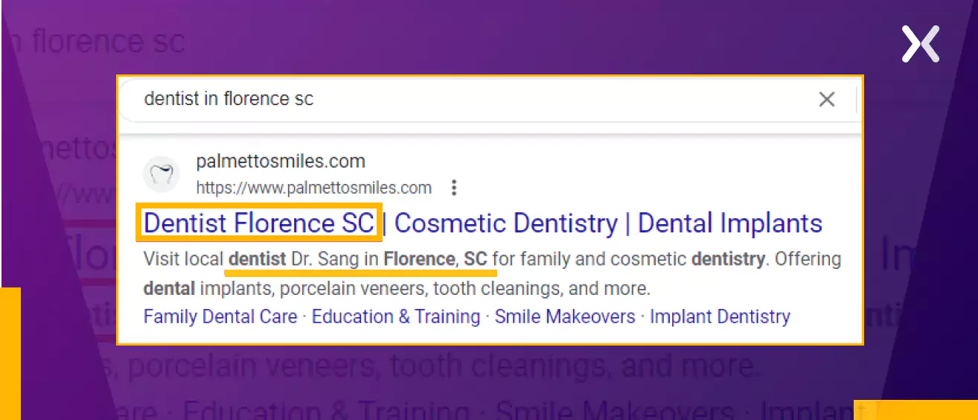Open the highlighted 'Dentist Florence SC' title
Image resolution: width=978 pixels, height=420 pixels.
(259, 223)
